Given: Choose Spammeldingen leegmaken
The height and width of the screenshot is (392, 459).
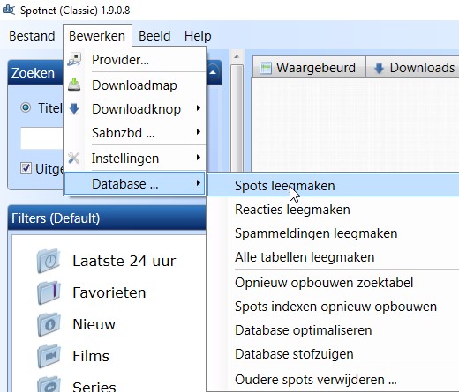Looking at the screenshot, I should click(334, 233).
